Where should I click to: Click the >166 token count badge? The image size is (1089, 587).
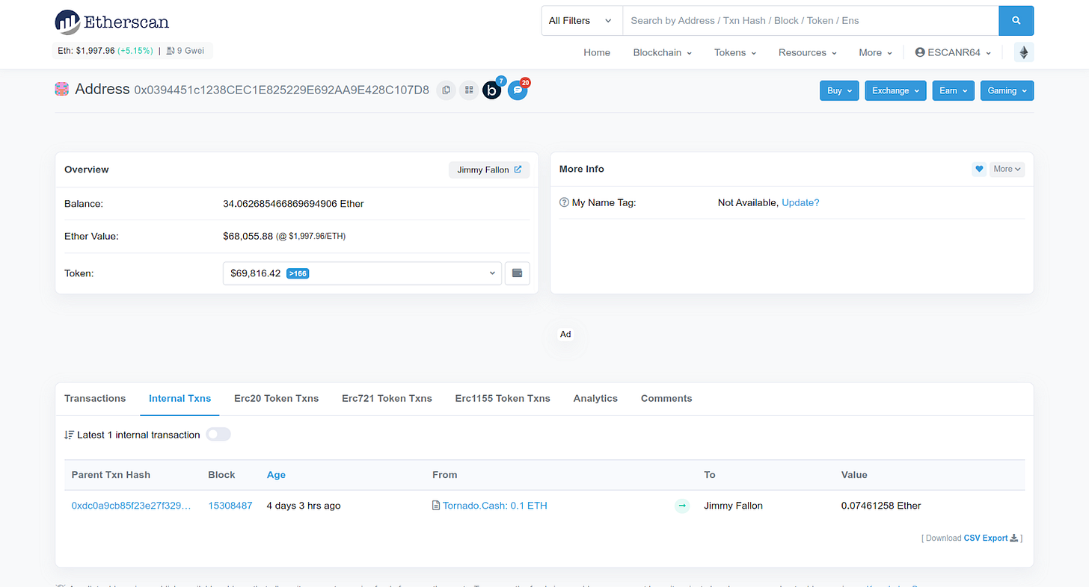click(x=298, y=273)
